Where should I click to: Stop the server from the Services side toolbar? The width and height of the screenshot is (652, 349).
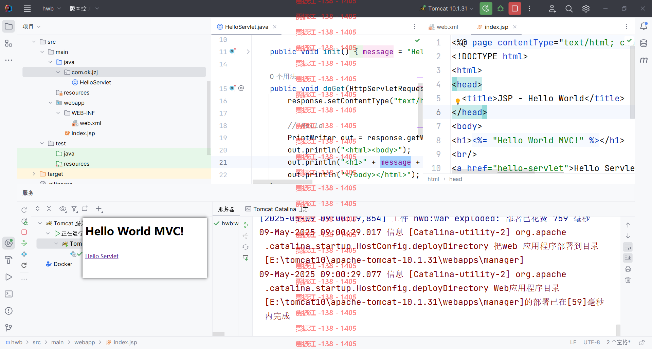coord(24,232)
